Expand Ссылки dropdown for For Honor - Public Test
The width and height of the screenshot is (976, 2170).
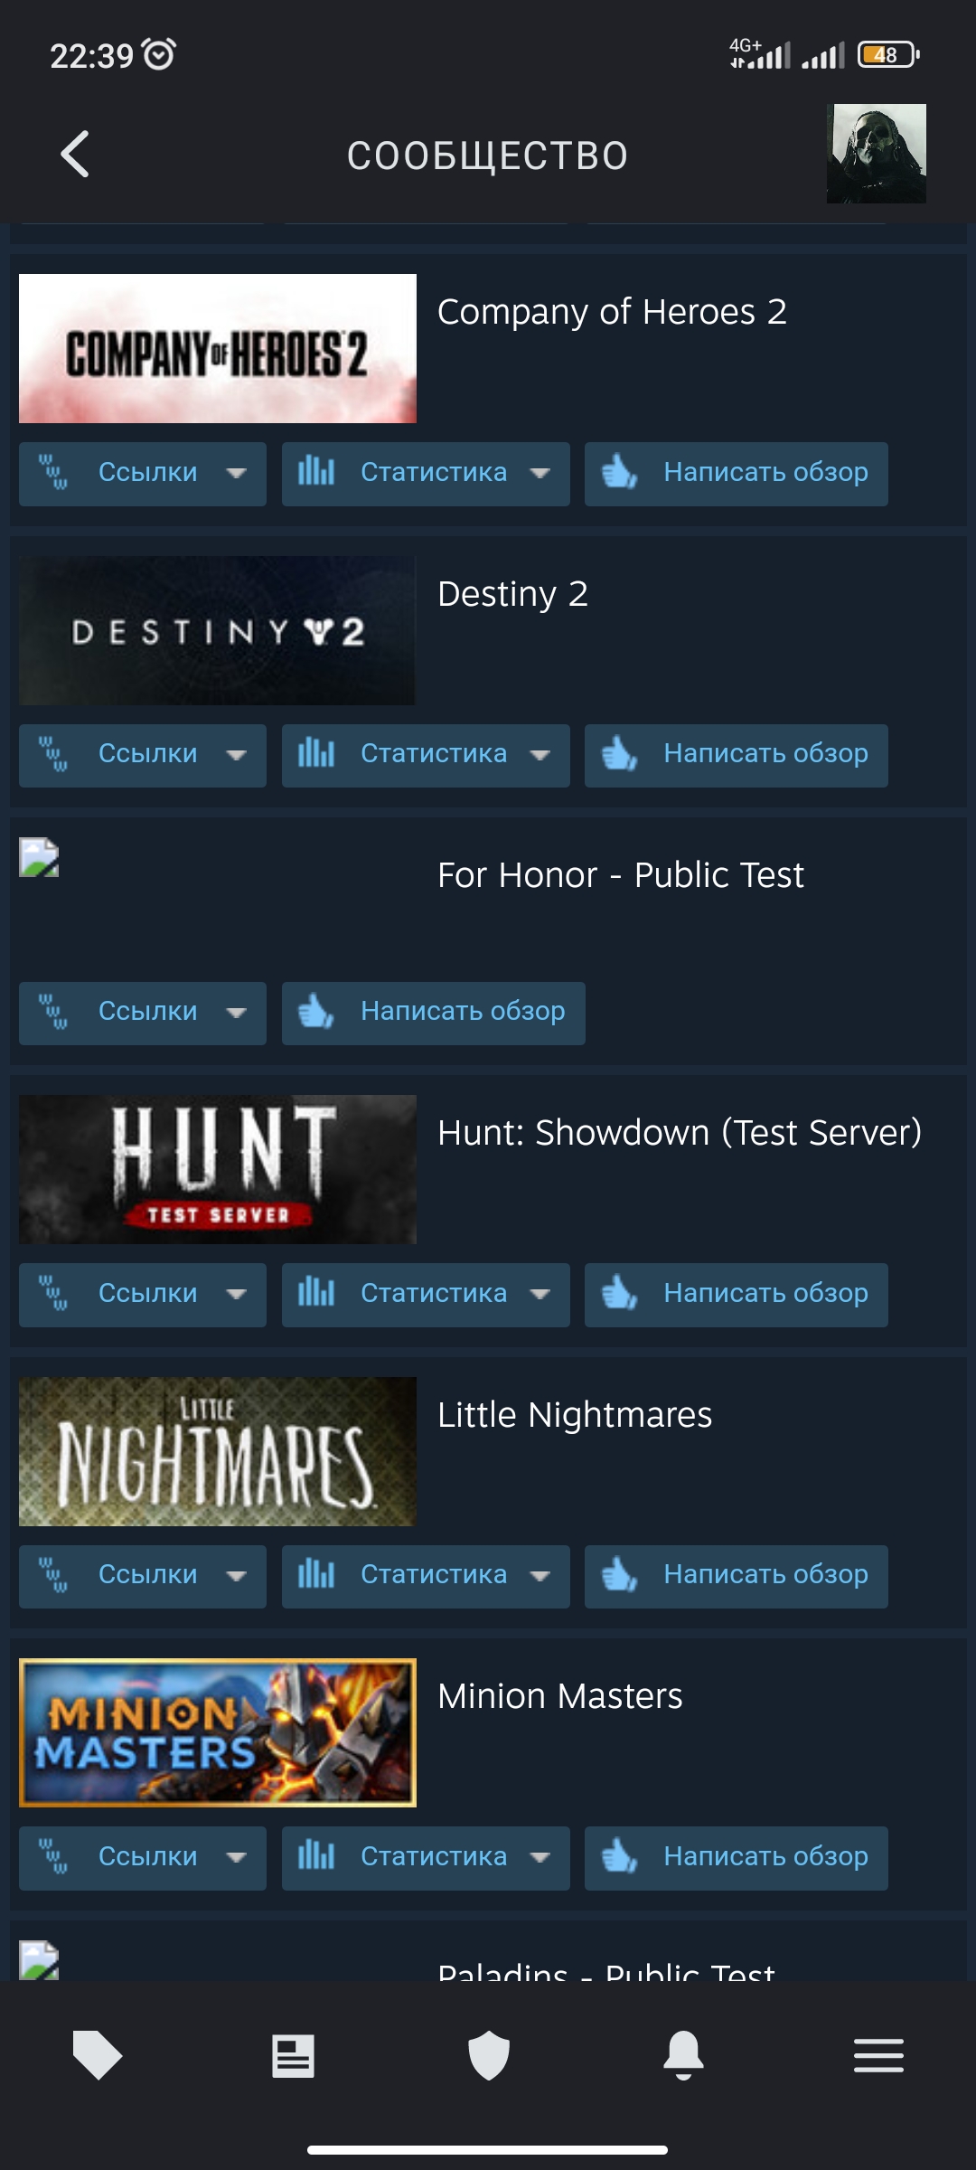(x=143, y=1013)
